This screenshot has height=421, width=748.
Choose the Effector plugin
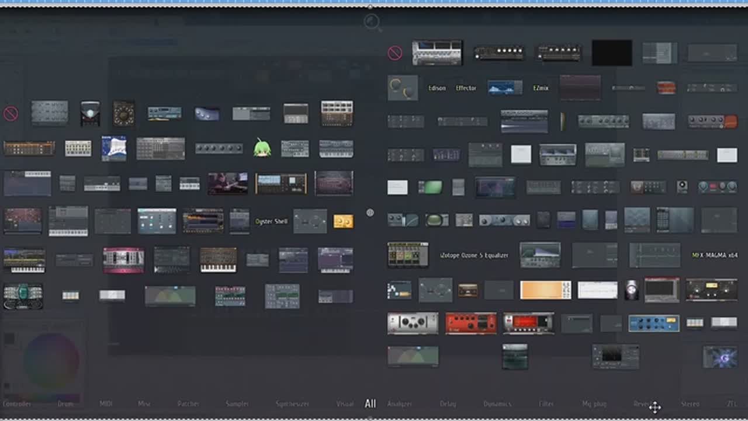466,88
